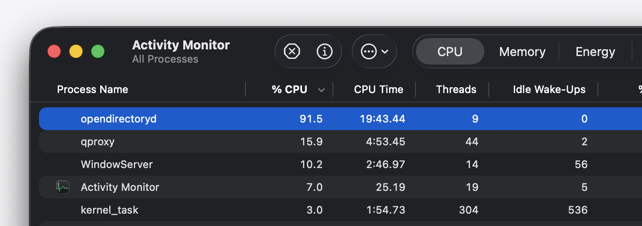
Task: Click the green zoom window button
Action: 98,51
